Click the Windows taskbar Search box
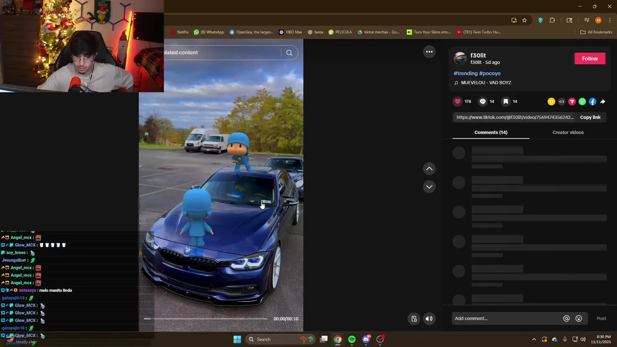 coord(281,339)
